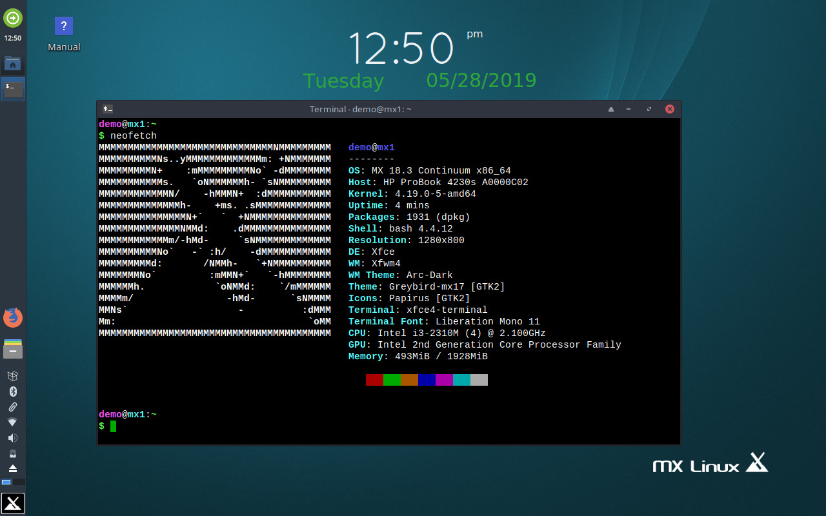Click the stick/always-on-top arrow button in terminal title bar
Screen dimensions: 826x516
pyautogui.click(x=610, y=109)
